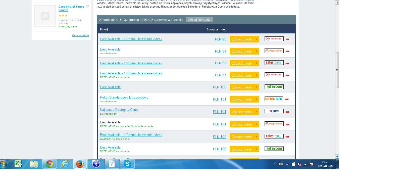Image resolution: width=402 pixels, height=193 pixels.
Task: Remove Cassa Hotel Times Square with the X icon
Action: tap(88, 6)
